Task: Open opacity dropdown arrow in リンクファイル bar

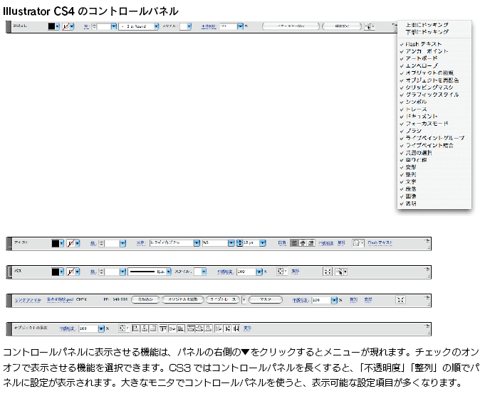Action: (334, 300)
